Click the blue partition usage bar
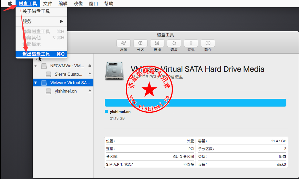The width and height of the screenshot is (299, 179). 196,103
